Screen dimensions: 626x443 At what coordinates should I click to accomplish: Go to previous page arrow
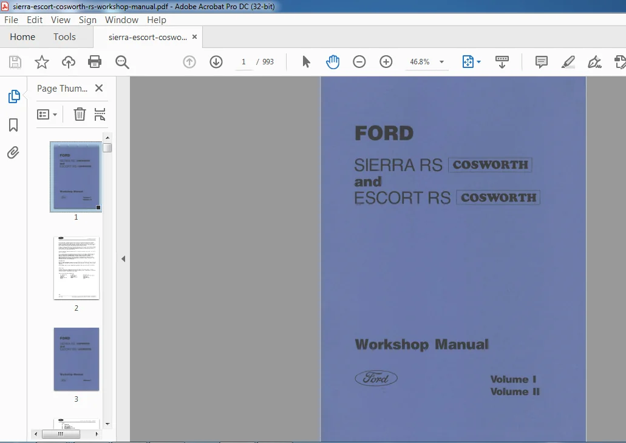(x=189, y=62)
